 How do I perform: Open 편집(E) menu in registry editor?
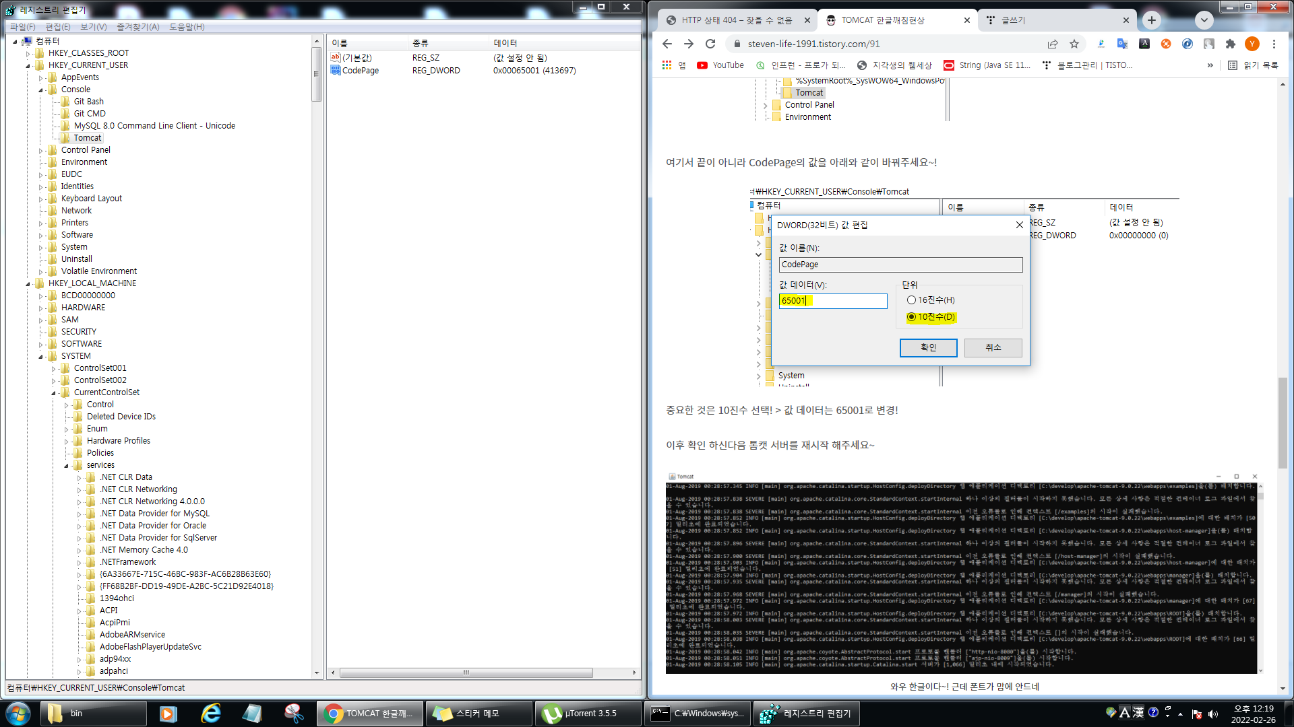click(58, 27)
